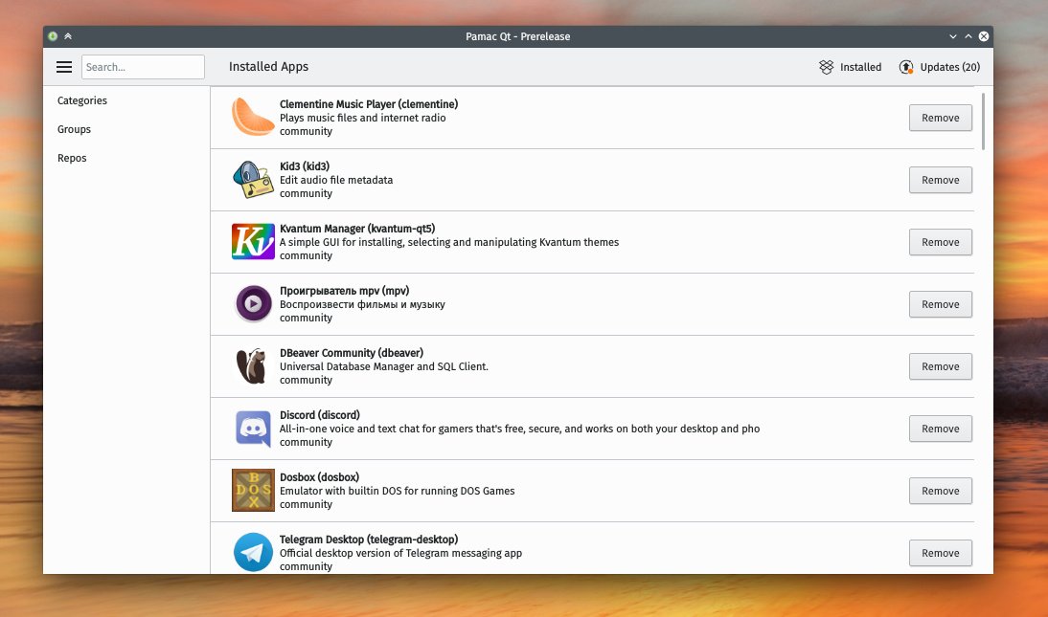This screenshot has width=1048, height=617.
Task: Select Проигрыватель mpv (mpv) title
Action: coord(344,291)
